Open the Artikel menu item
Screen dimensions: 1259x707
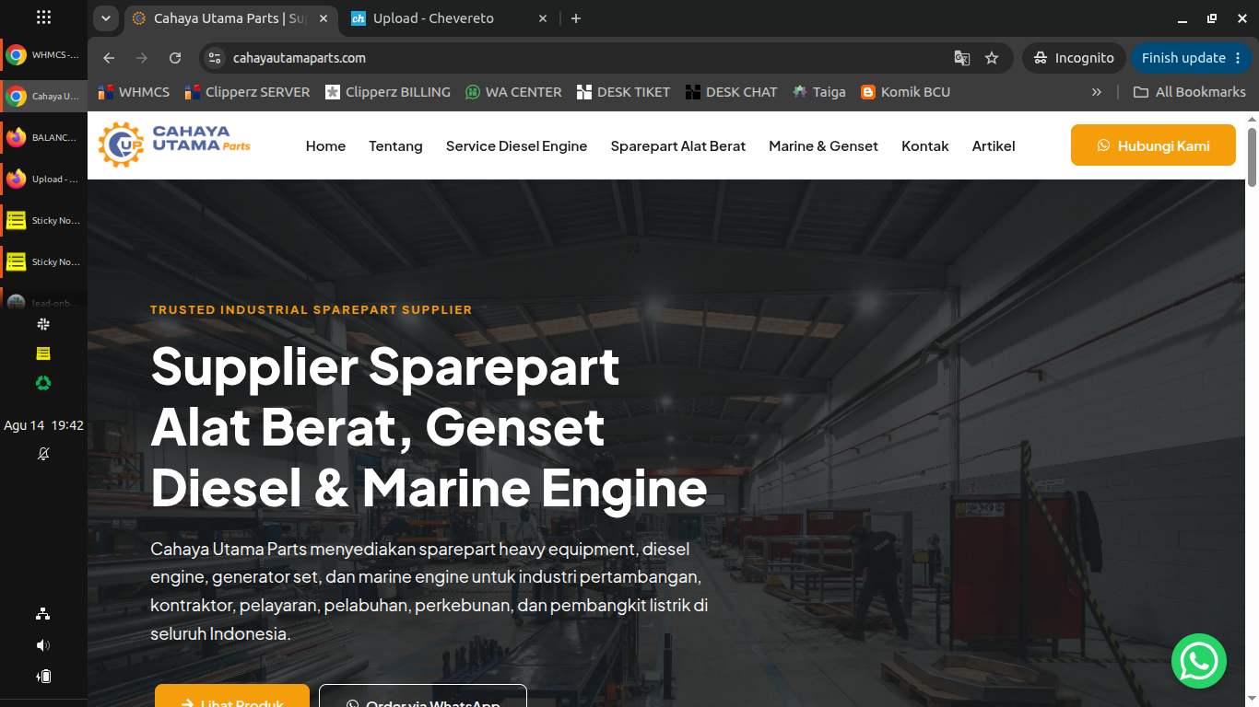coord(994,146)
